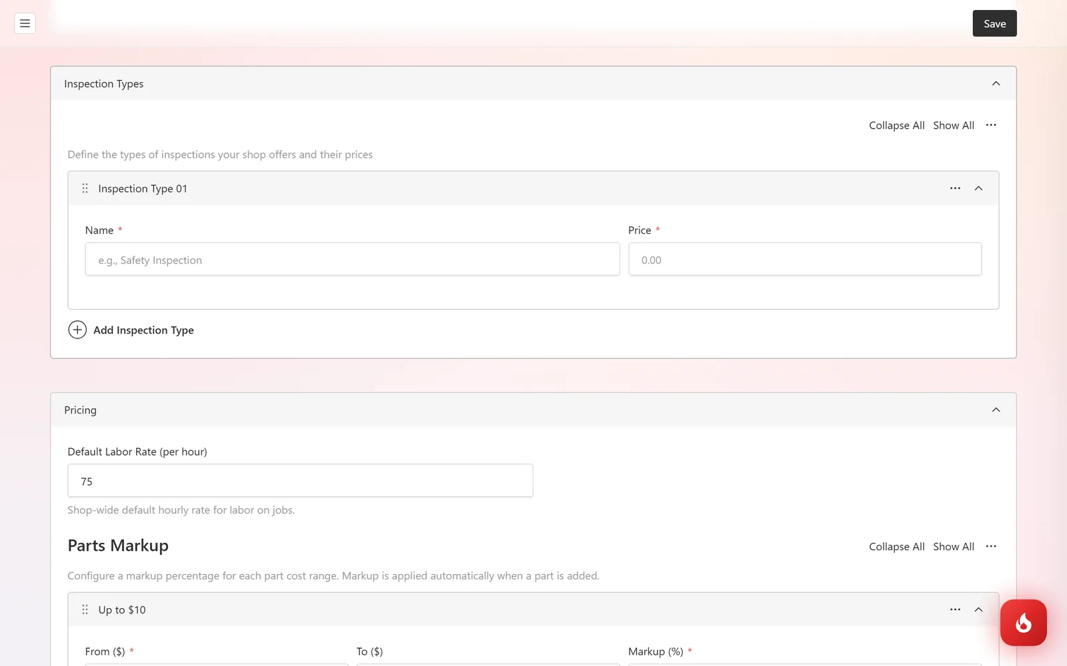
Task: Click Show All in Inspection Types
Action: coord(953,125)
